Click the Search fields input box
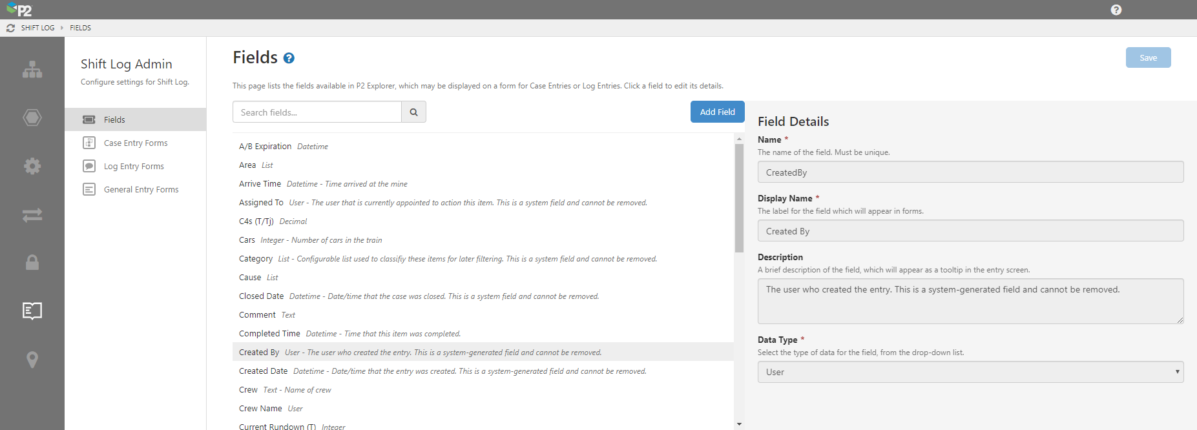 tap(317, 112)
